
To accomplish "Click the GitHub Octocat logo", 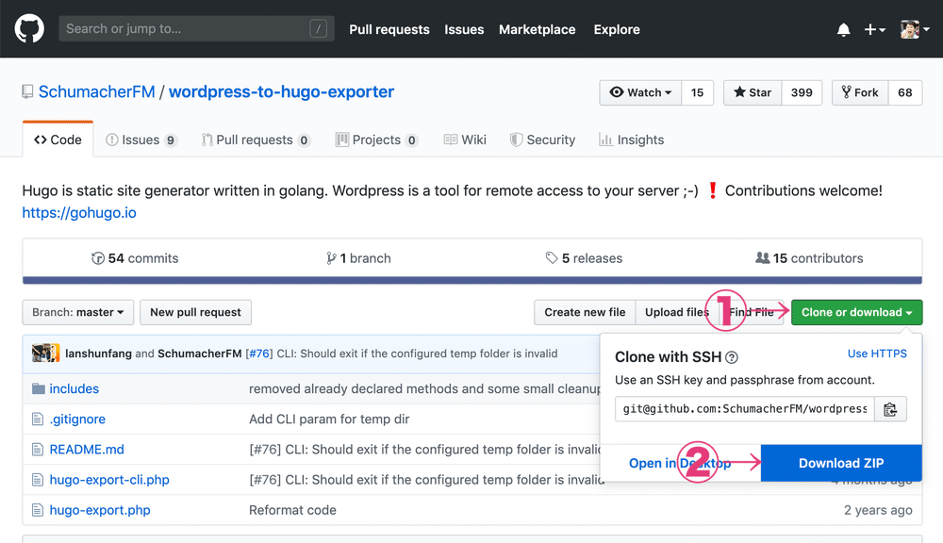I will (x=28, y=27).
